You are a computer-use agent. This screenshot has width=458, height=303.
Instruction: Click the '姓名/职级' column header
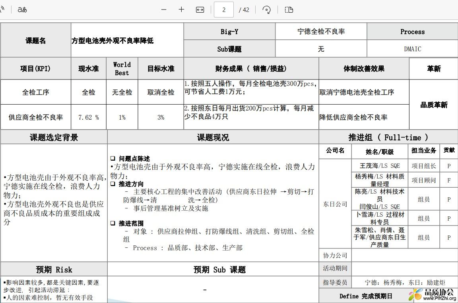[x=379, y=151]
